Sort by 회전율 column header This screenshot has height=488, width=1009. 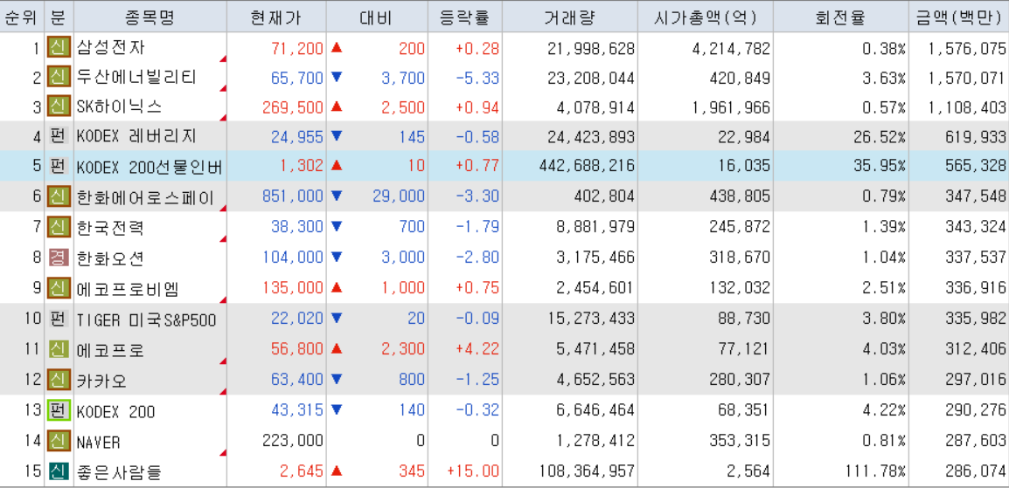coord(843,17)
